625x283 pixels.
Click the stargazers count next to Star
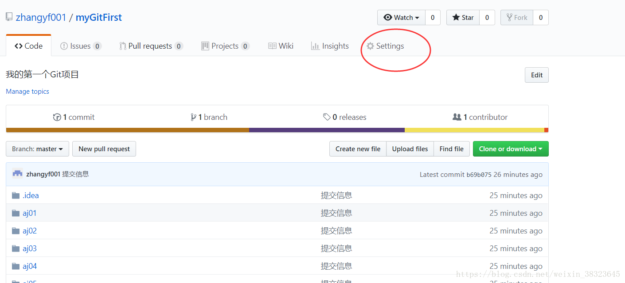pos(487,18)
